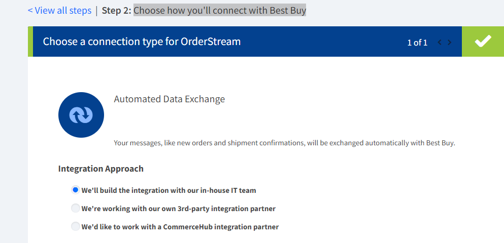This screenshot has width=504, height=243.
Task: Click "We're working with our own 3rd-party" label
Action: (178, 209)
